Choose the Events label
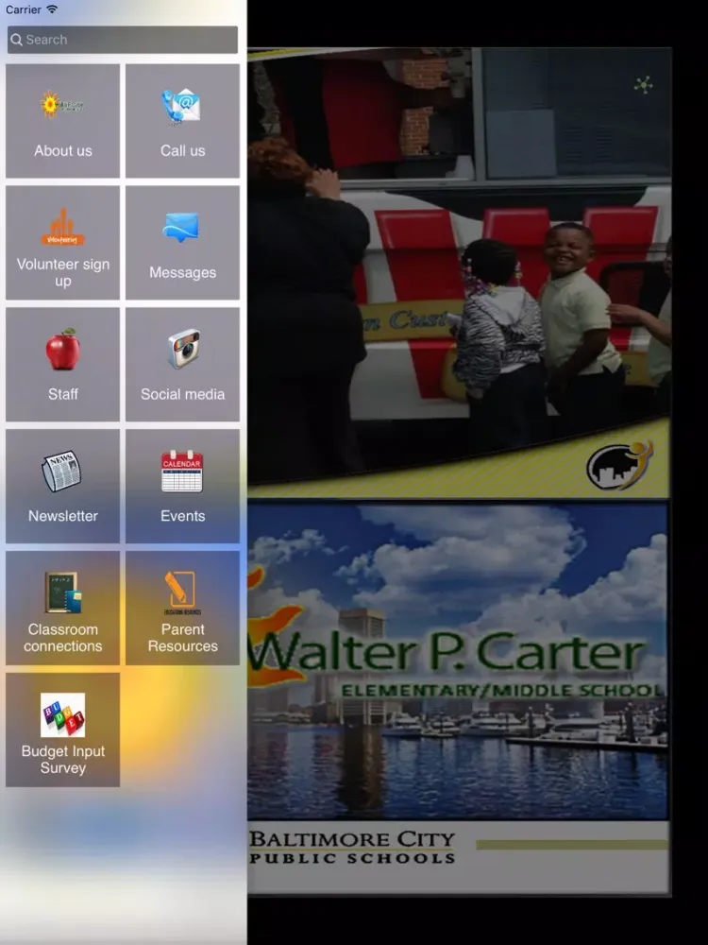The height and width of the screenshot is (945, 708). [x=182, y=516]
